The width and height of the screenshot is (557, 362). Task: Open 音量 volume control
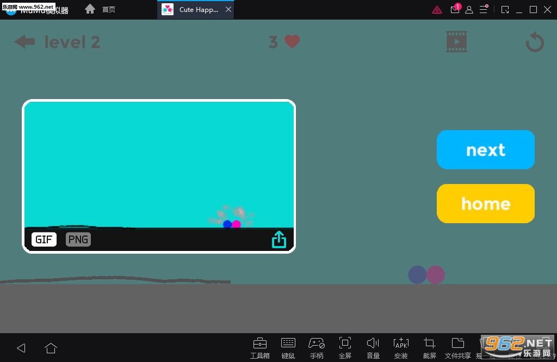pos(373,347)
